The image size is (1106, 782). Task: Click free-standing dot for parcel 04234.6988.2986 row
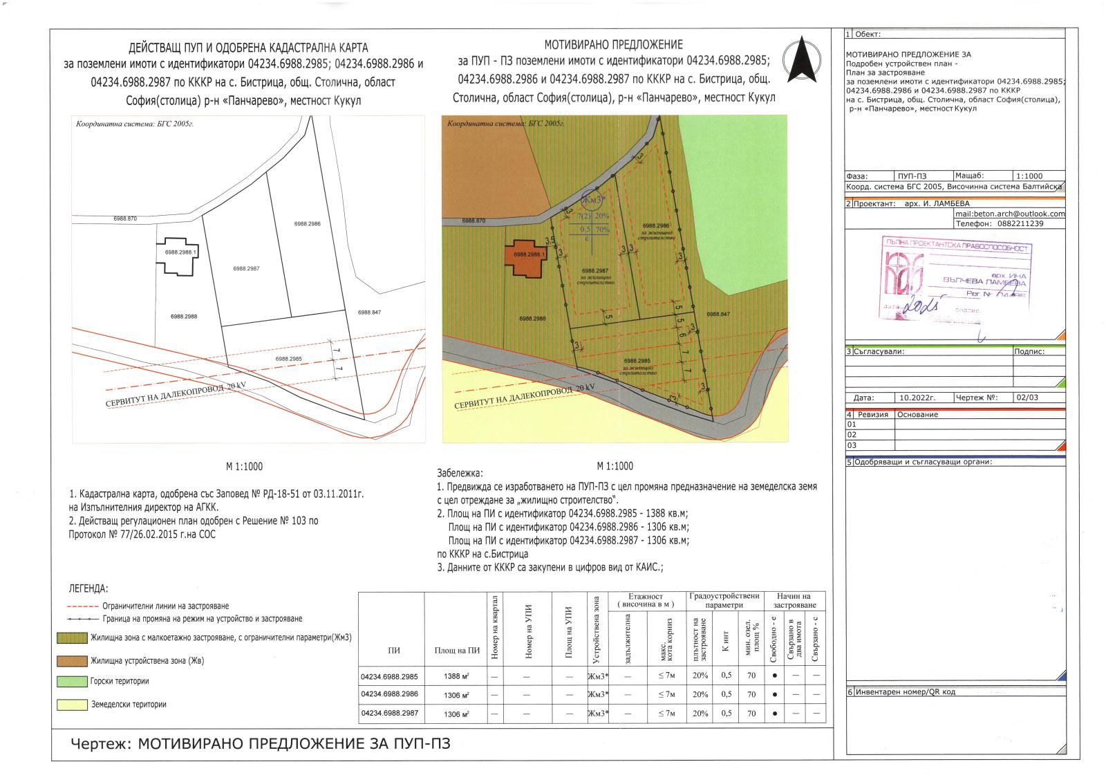point(775,694)
